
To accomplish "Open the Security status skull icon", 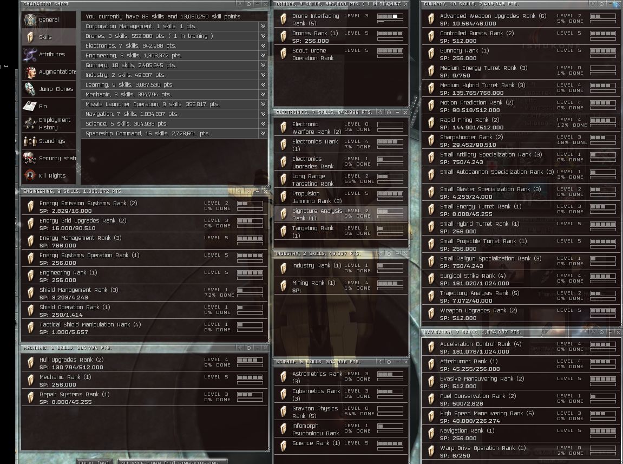I will pos(30,158).
